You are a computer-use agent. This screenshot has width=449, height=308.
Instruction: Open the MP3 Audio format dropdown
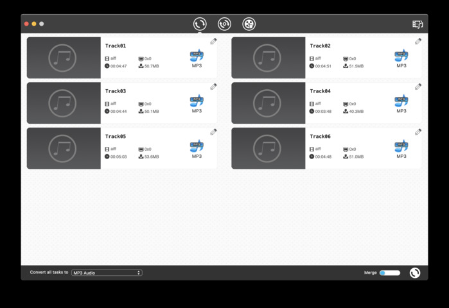[107, 273]
